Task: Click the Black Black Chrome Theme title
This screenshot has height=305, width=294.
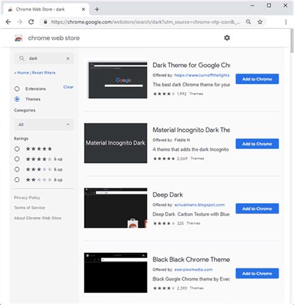Action: pyautogui.click(x=191, y=260)
